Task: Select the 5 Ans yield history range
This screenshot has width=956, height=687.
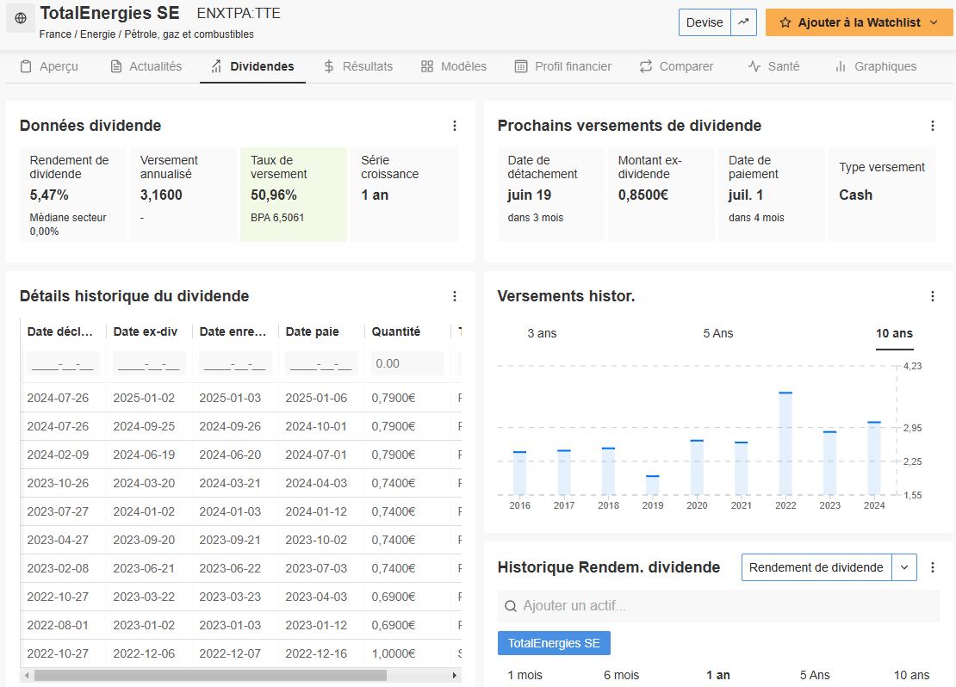Action: point(815,676)
